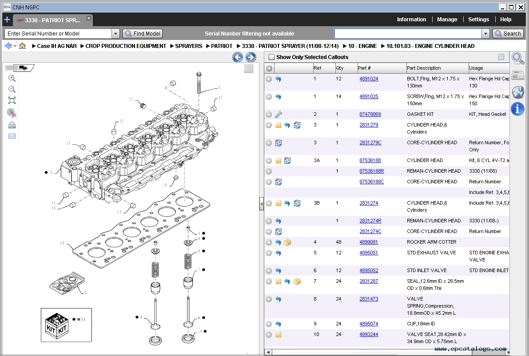Screen dimensions: 529x356
Task: Open the blue info side icon
Action: pyautogui.click(x=518, y=109)
